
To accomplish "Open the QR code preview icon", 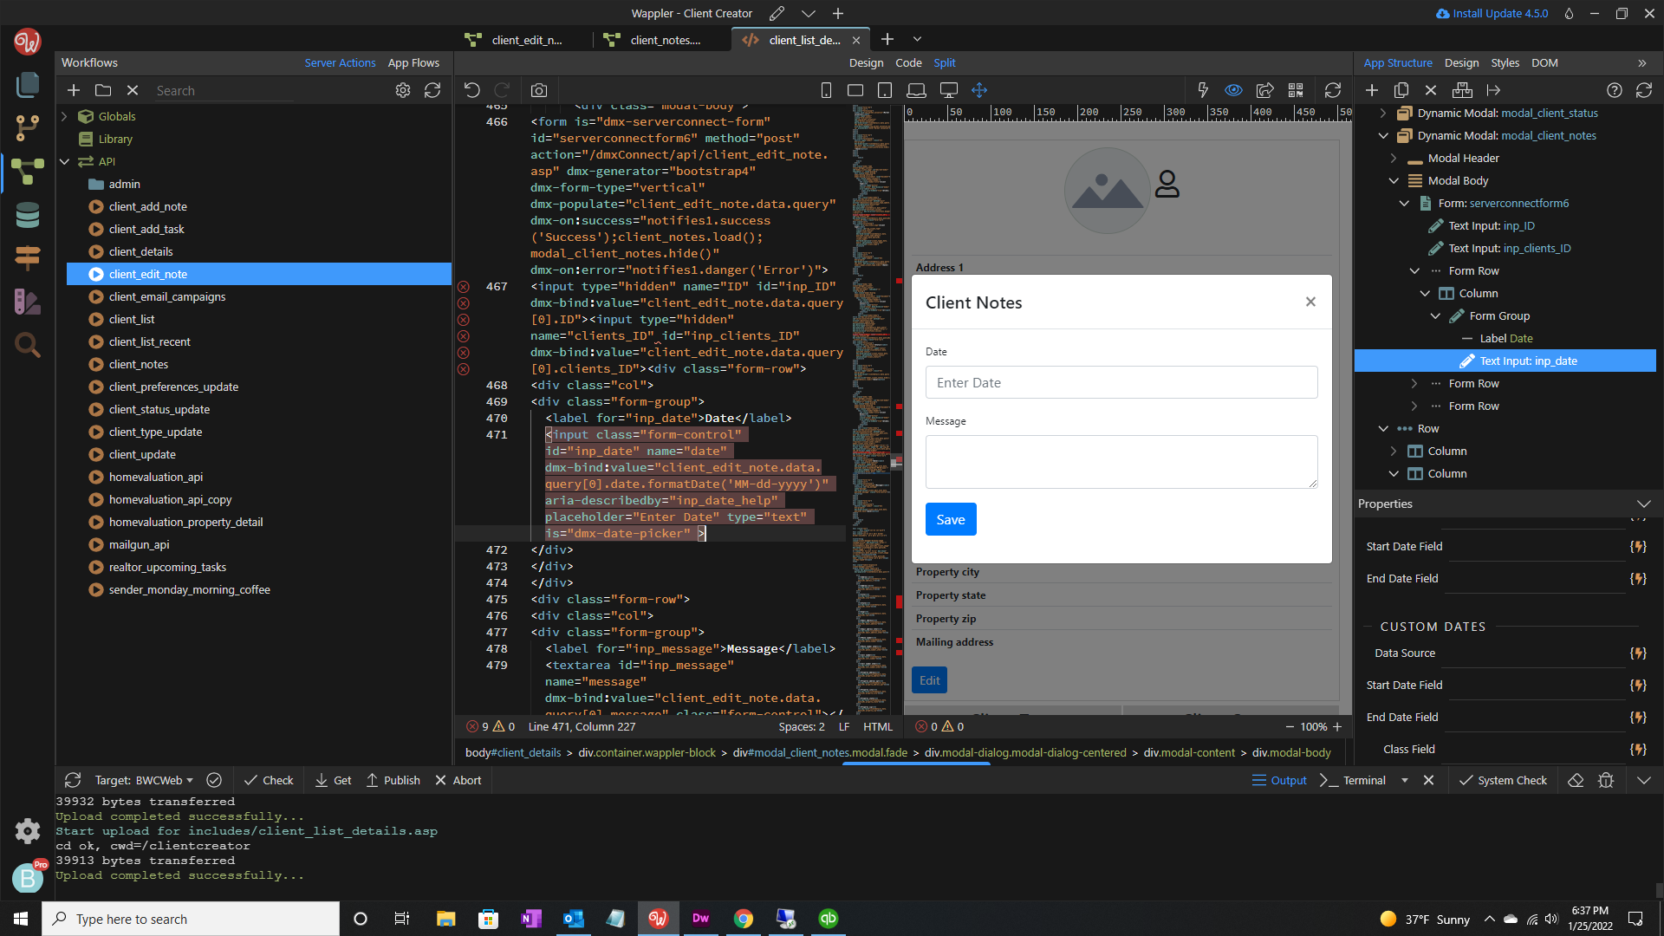I will [1297, 89].
